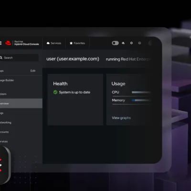Open the settings gear icon
191x191 pixels.
coord(131,43)
